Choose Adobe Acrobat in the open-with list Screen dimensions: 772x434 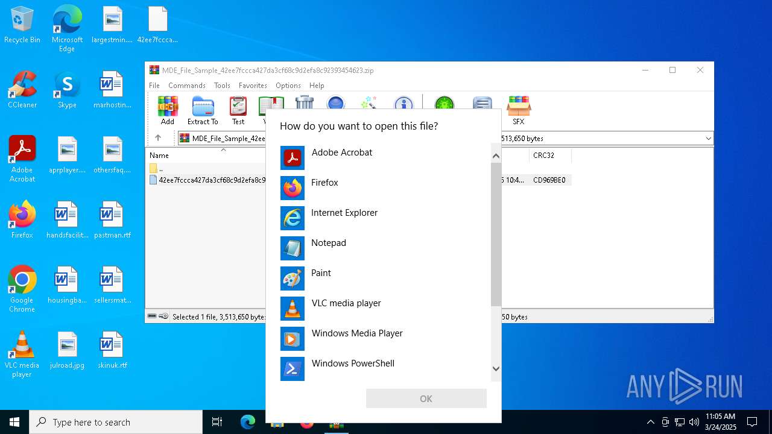click(385, 158)
